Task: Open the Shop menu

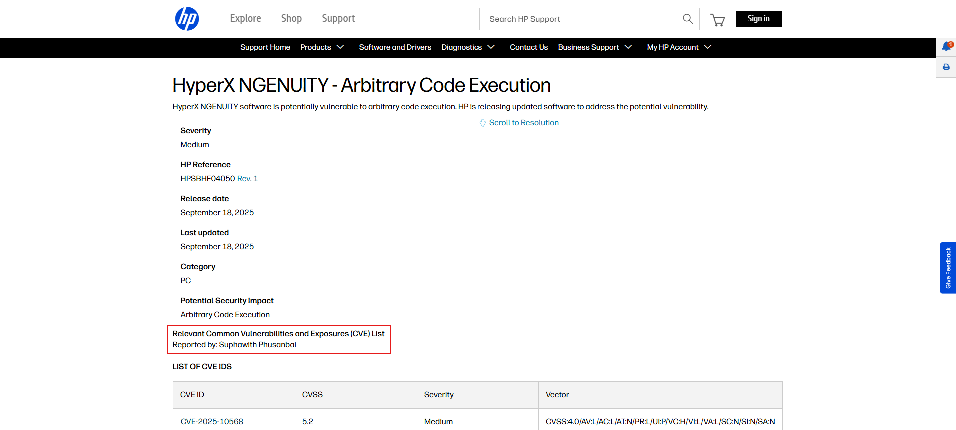Action: tap(291, 19)
